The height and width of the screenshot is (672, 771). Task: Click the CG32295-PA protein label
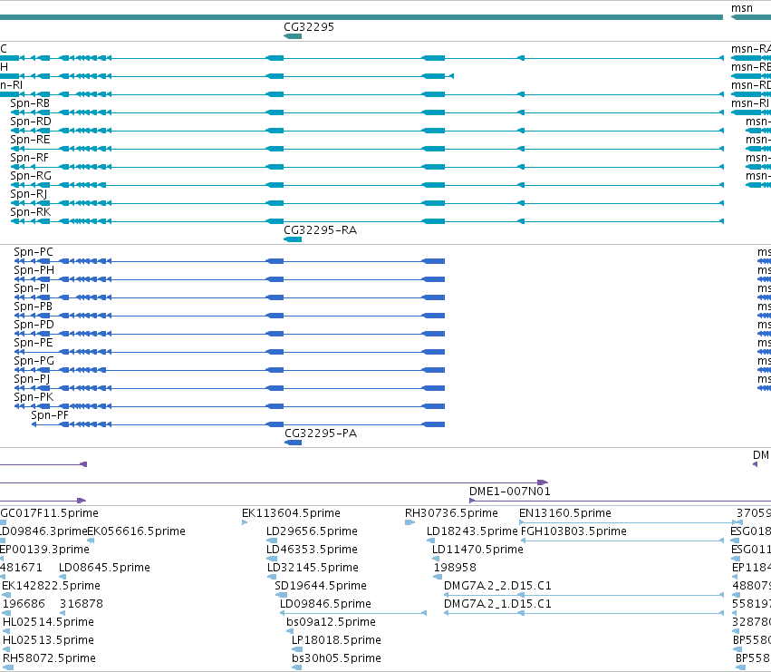[321, 433]
